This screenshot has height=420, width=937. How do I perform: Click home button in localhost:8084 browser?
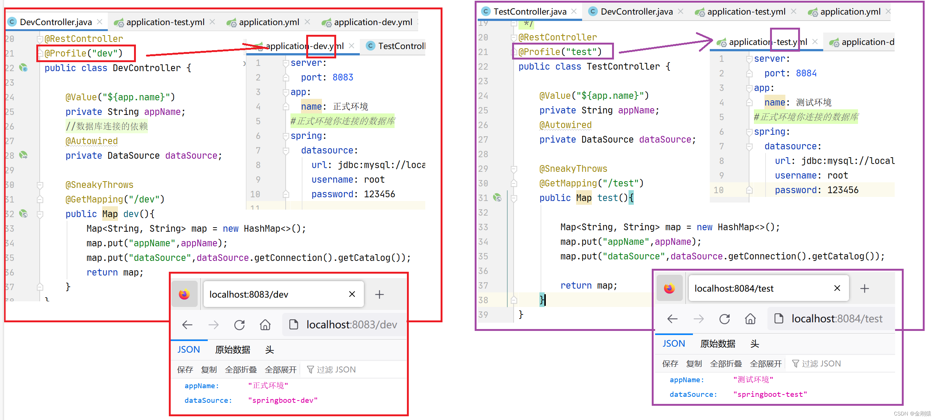(x=750, y=319)
